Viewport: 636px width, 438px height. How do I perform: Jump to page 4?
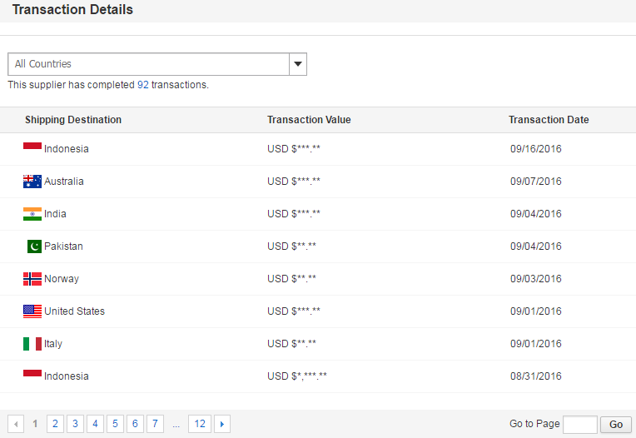[96, 424]
